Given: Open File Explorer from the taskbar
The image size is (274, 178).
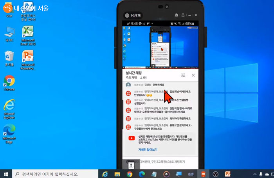Looking at the screenshot, I should tap(117, 173).
